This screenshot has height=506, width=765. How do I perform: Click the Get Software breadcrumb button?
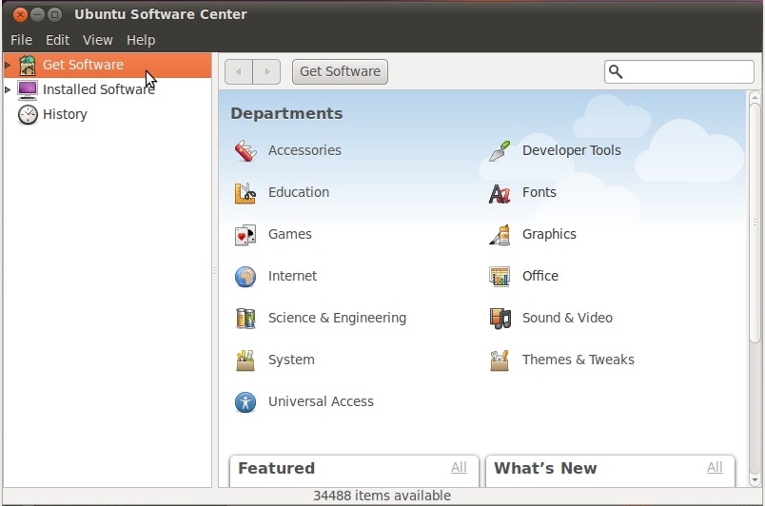click(340, 71)
